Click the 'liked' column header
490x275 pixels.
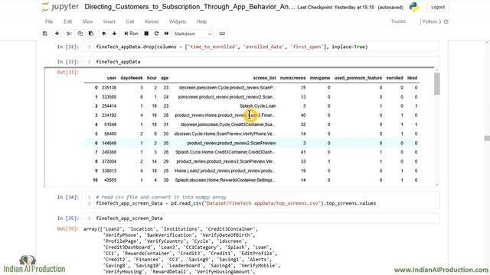point(412,78)
